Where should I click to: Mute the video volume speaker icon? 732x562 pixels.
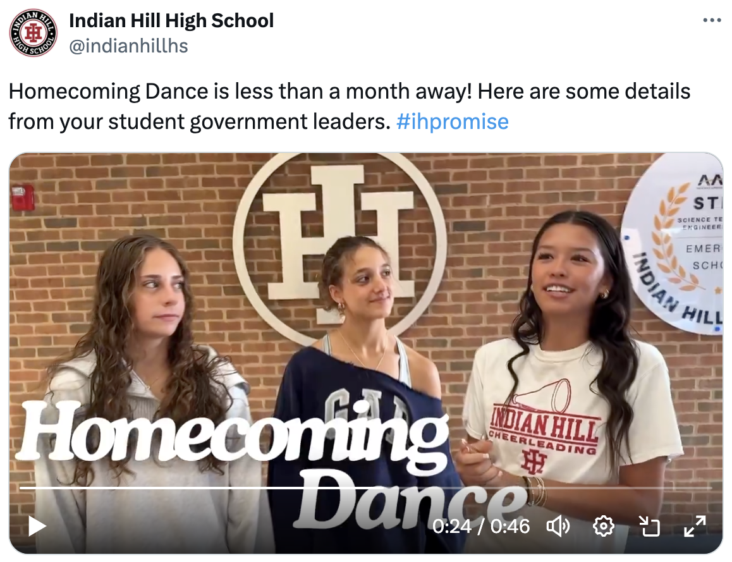pos(558,527)
